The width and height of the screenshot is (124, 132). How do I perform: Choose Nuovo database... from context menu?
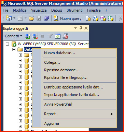pos(74,53)
